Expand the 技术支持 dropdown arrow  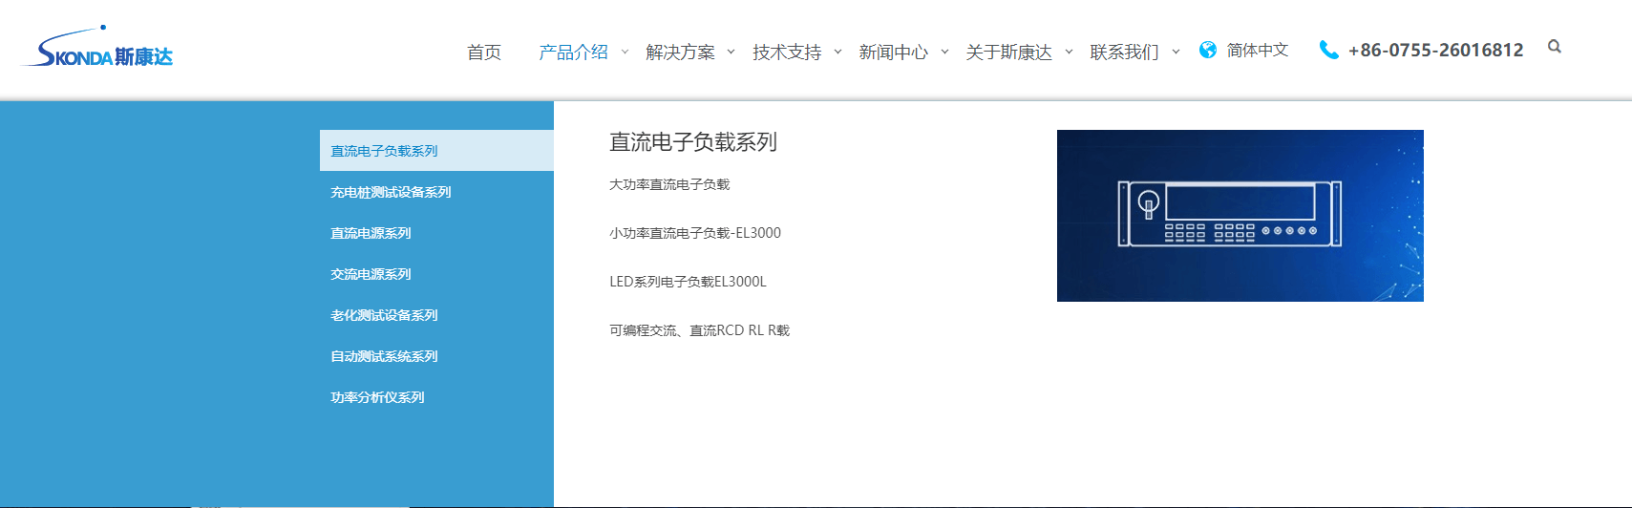click(x=837, y=52)
